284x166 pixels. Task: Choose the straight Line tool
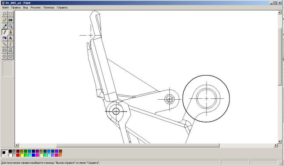pos(4,44)
